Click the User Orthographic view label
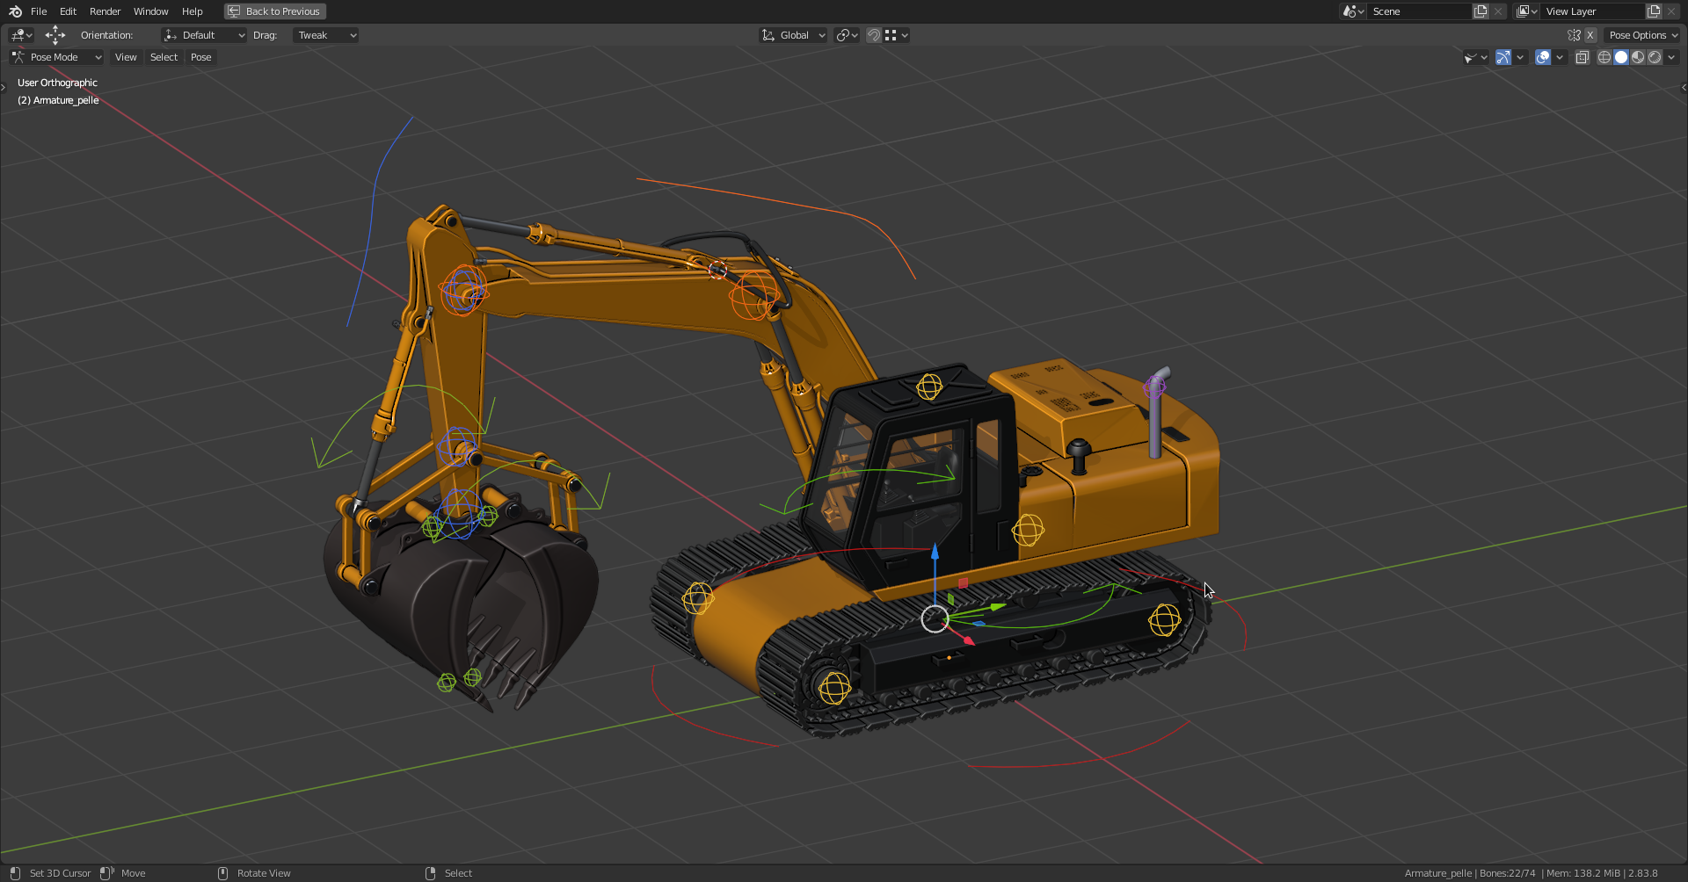Viewport: 1688px width, 882px height. [x=57, y=83]
